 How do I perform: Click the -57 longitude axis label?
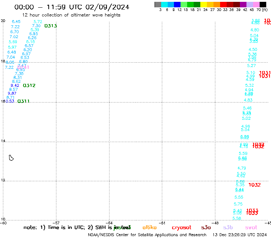point(56,223)
